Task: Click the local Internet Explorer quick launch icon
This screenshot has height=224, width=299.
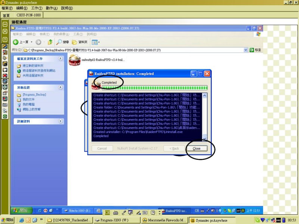Action: coord(22,220)
